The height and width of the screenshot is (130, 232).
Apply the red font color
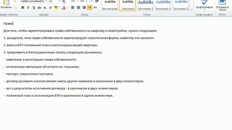click(64, 8)
